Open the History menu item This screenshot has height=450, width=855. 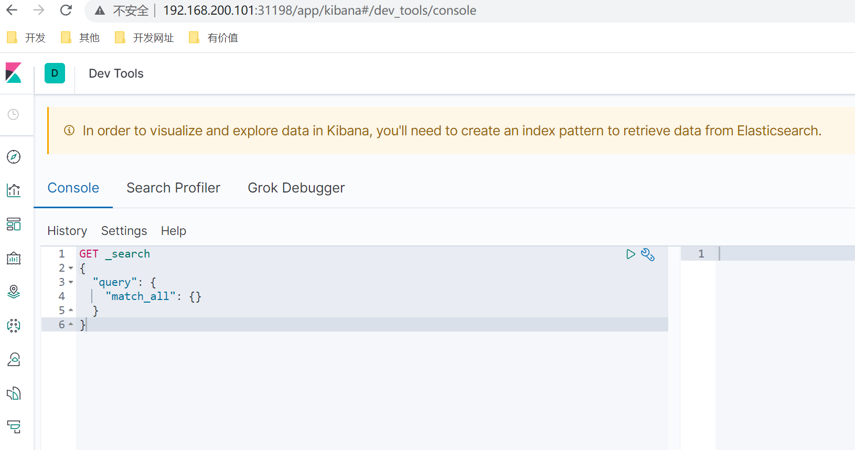click(67, 231)
